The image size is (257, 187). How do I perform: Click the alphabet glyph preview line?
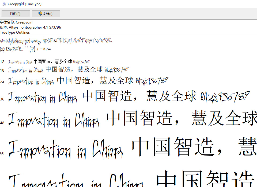(x=56, y=41)
